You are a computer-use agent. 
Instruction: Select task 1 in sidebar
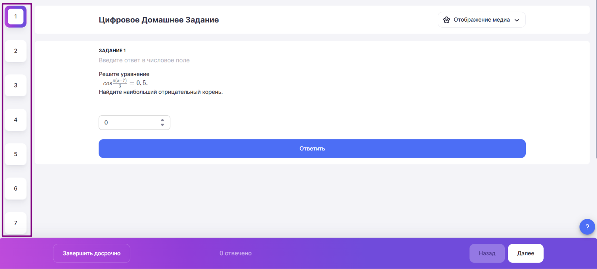(16, 16)
